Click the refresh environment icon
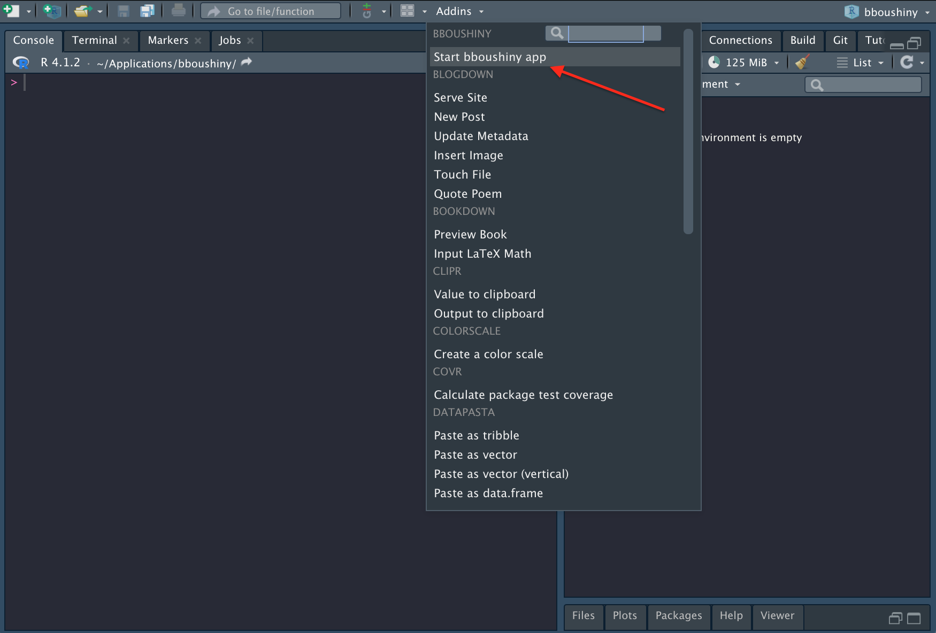Screen dimensions: 936x633 [x=907, y=63]
